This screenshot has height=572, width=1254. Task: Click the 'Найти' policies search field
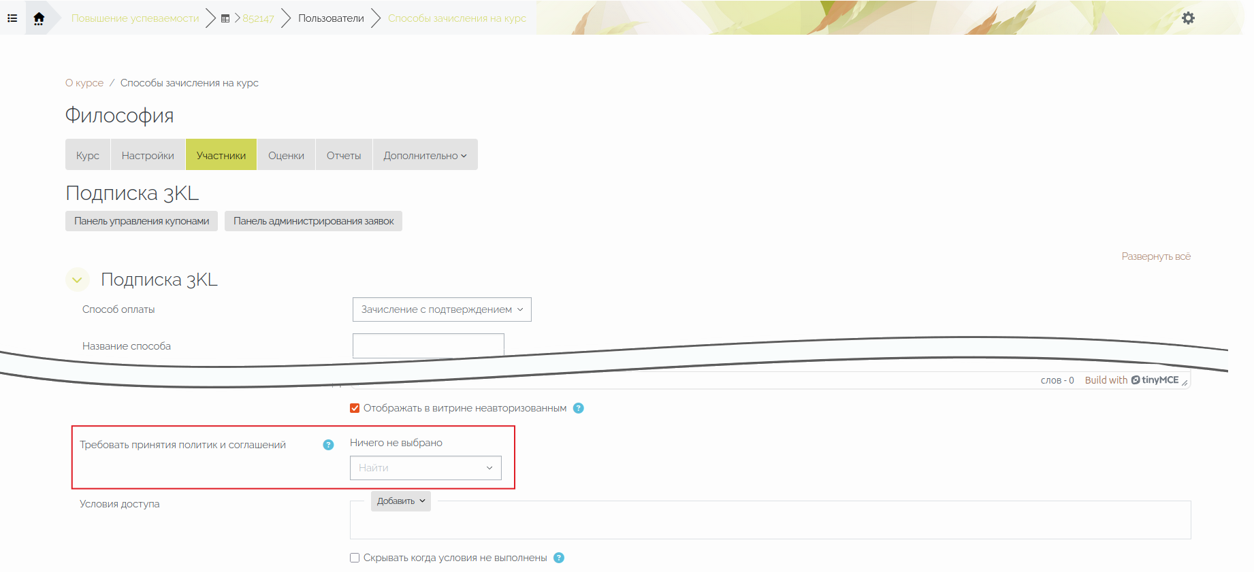click(417, 468)
